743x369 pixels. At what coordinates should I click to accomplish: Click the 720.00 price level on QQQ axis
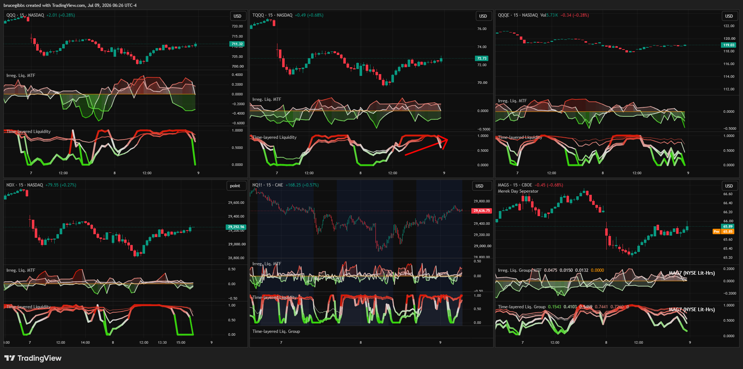click(237, 26)
